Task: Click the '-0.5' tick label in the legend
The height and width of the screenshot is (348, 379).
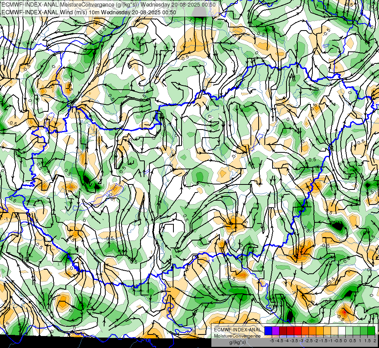Action: pos(338,341)
